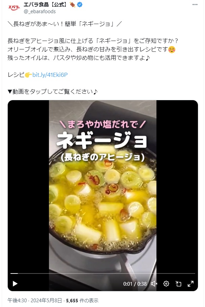This screenshot has height=307, width=205.
Task: Open video in picture-in-picture mode
Action: coord(178,284)
